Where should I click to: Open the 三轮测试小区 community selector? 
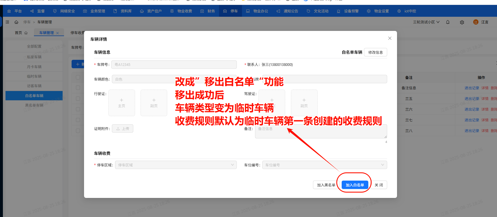(x=426, y=22)
